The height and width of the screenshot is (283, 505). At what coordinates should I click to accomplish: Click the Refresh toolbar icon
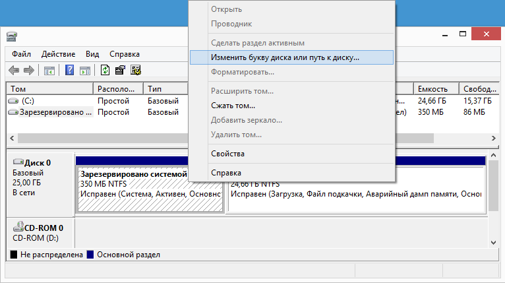[105, 70]
